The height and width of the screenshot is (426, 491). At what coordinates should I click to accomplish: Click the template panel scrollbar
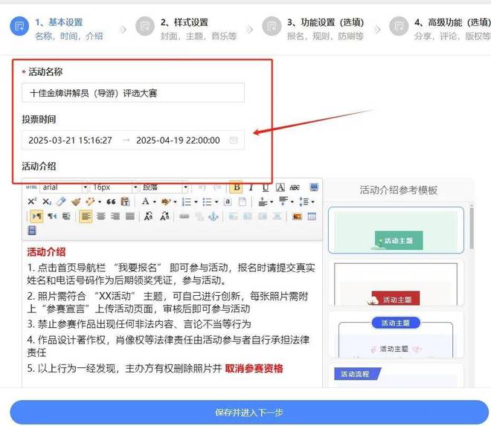point(471,227)
